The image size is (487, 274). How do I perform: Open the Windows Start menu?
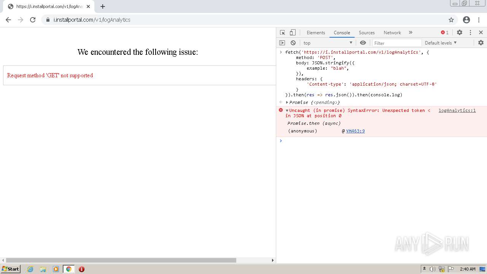click(11, 269)
